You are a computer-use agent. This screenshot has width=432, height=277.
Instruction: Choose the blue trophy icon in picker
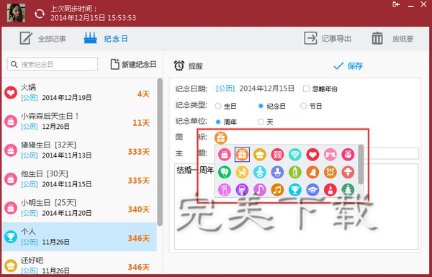coord(295,190)
